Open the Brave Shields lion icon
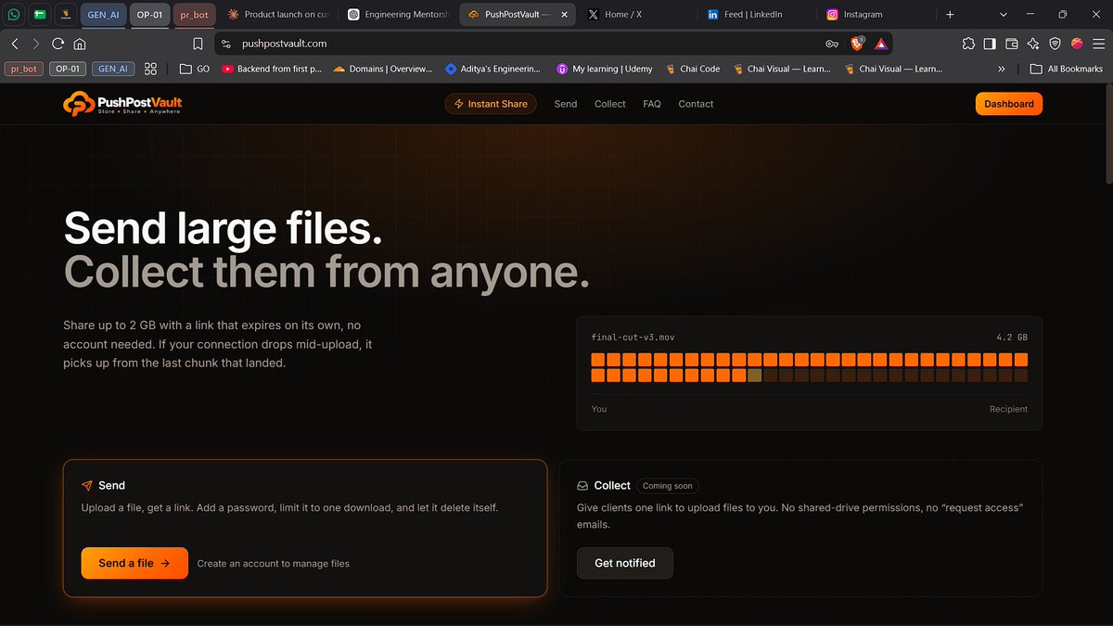 click(x=857, y=43)
